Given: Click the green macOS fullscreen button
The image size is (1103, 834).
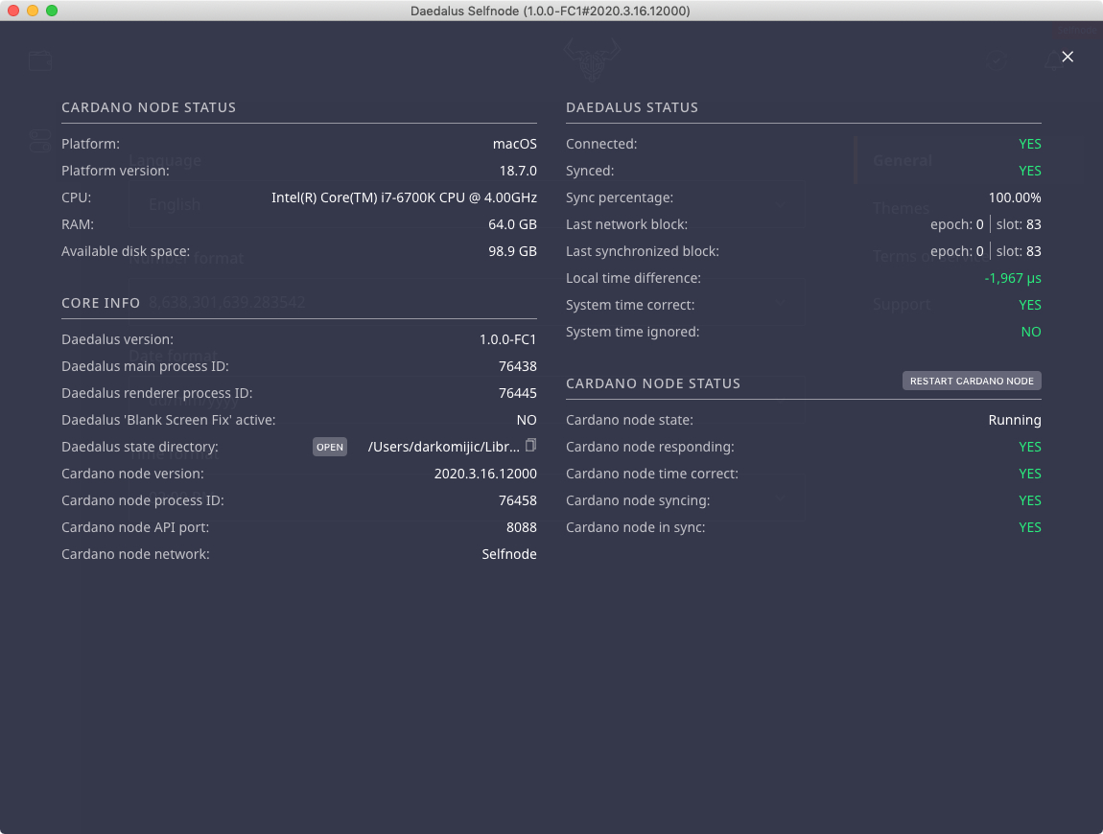Looking at the screenshot, I should click(52, 11).
